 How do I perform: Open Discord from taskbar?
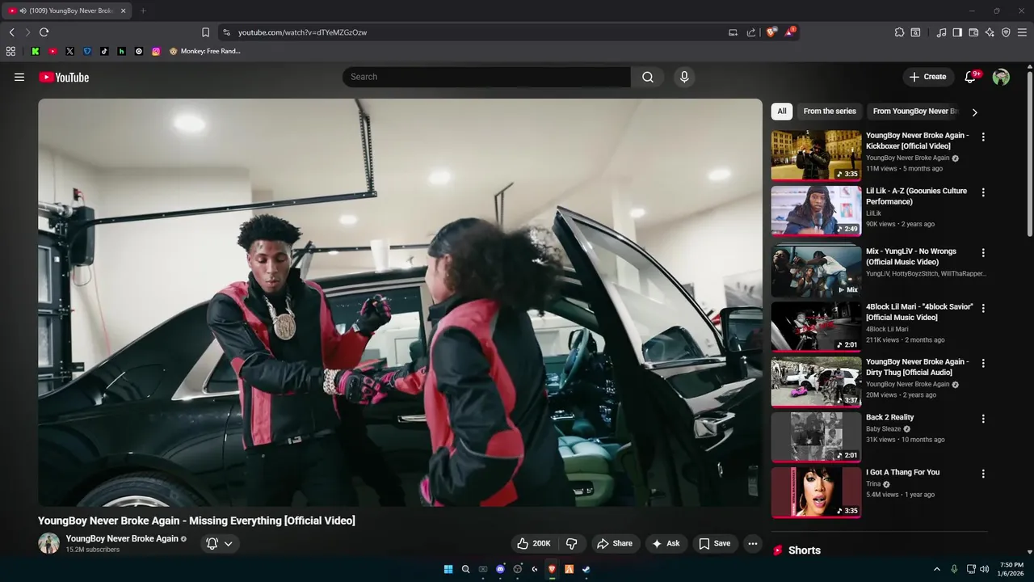point(500,569)
